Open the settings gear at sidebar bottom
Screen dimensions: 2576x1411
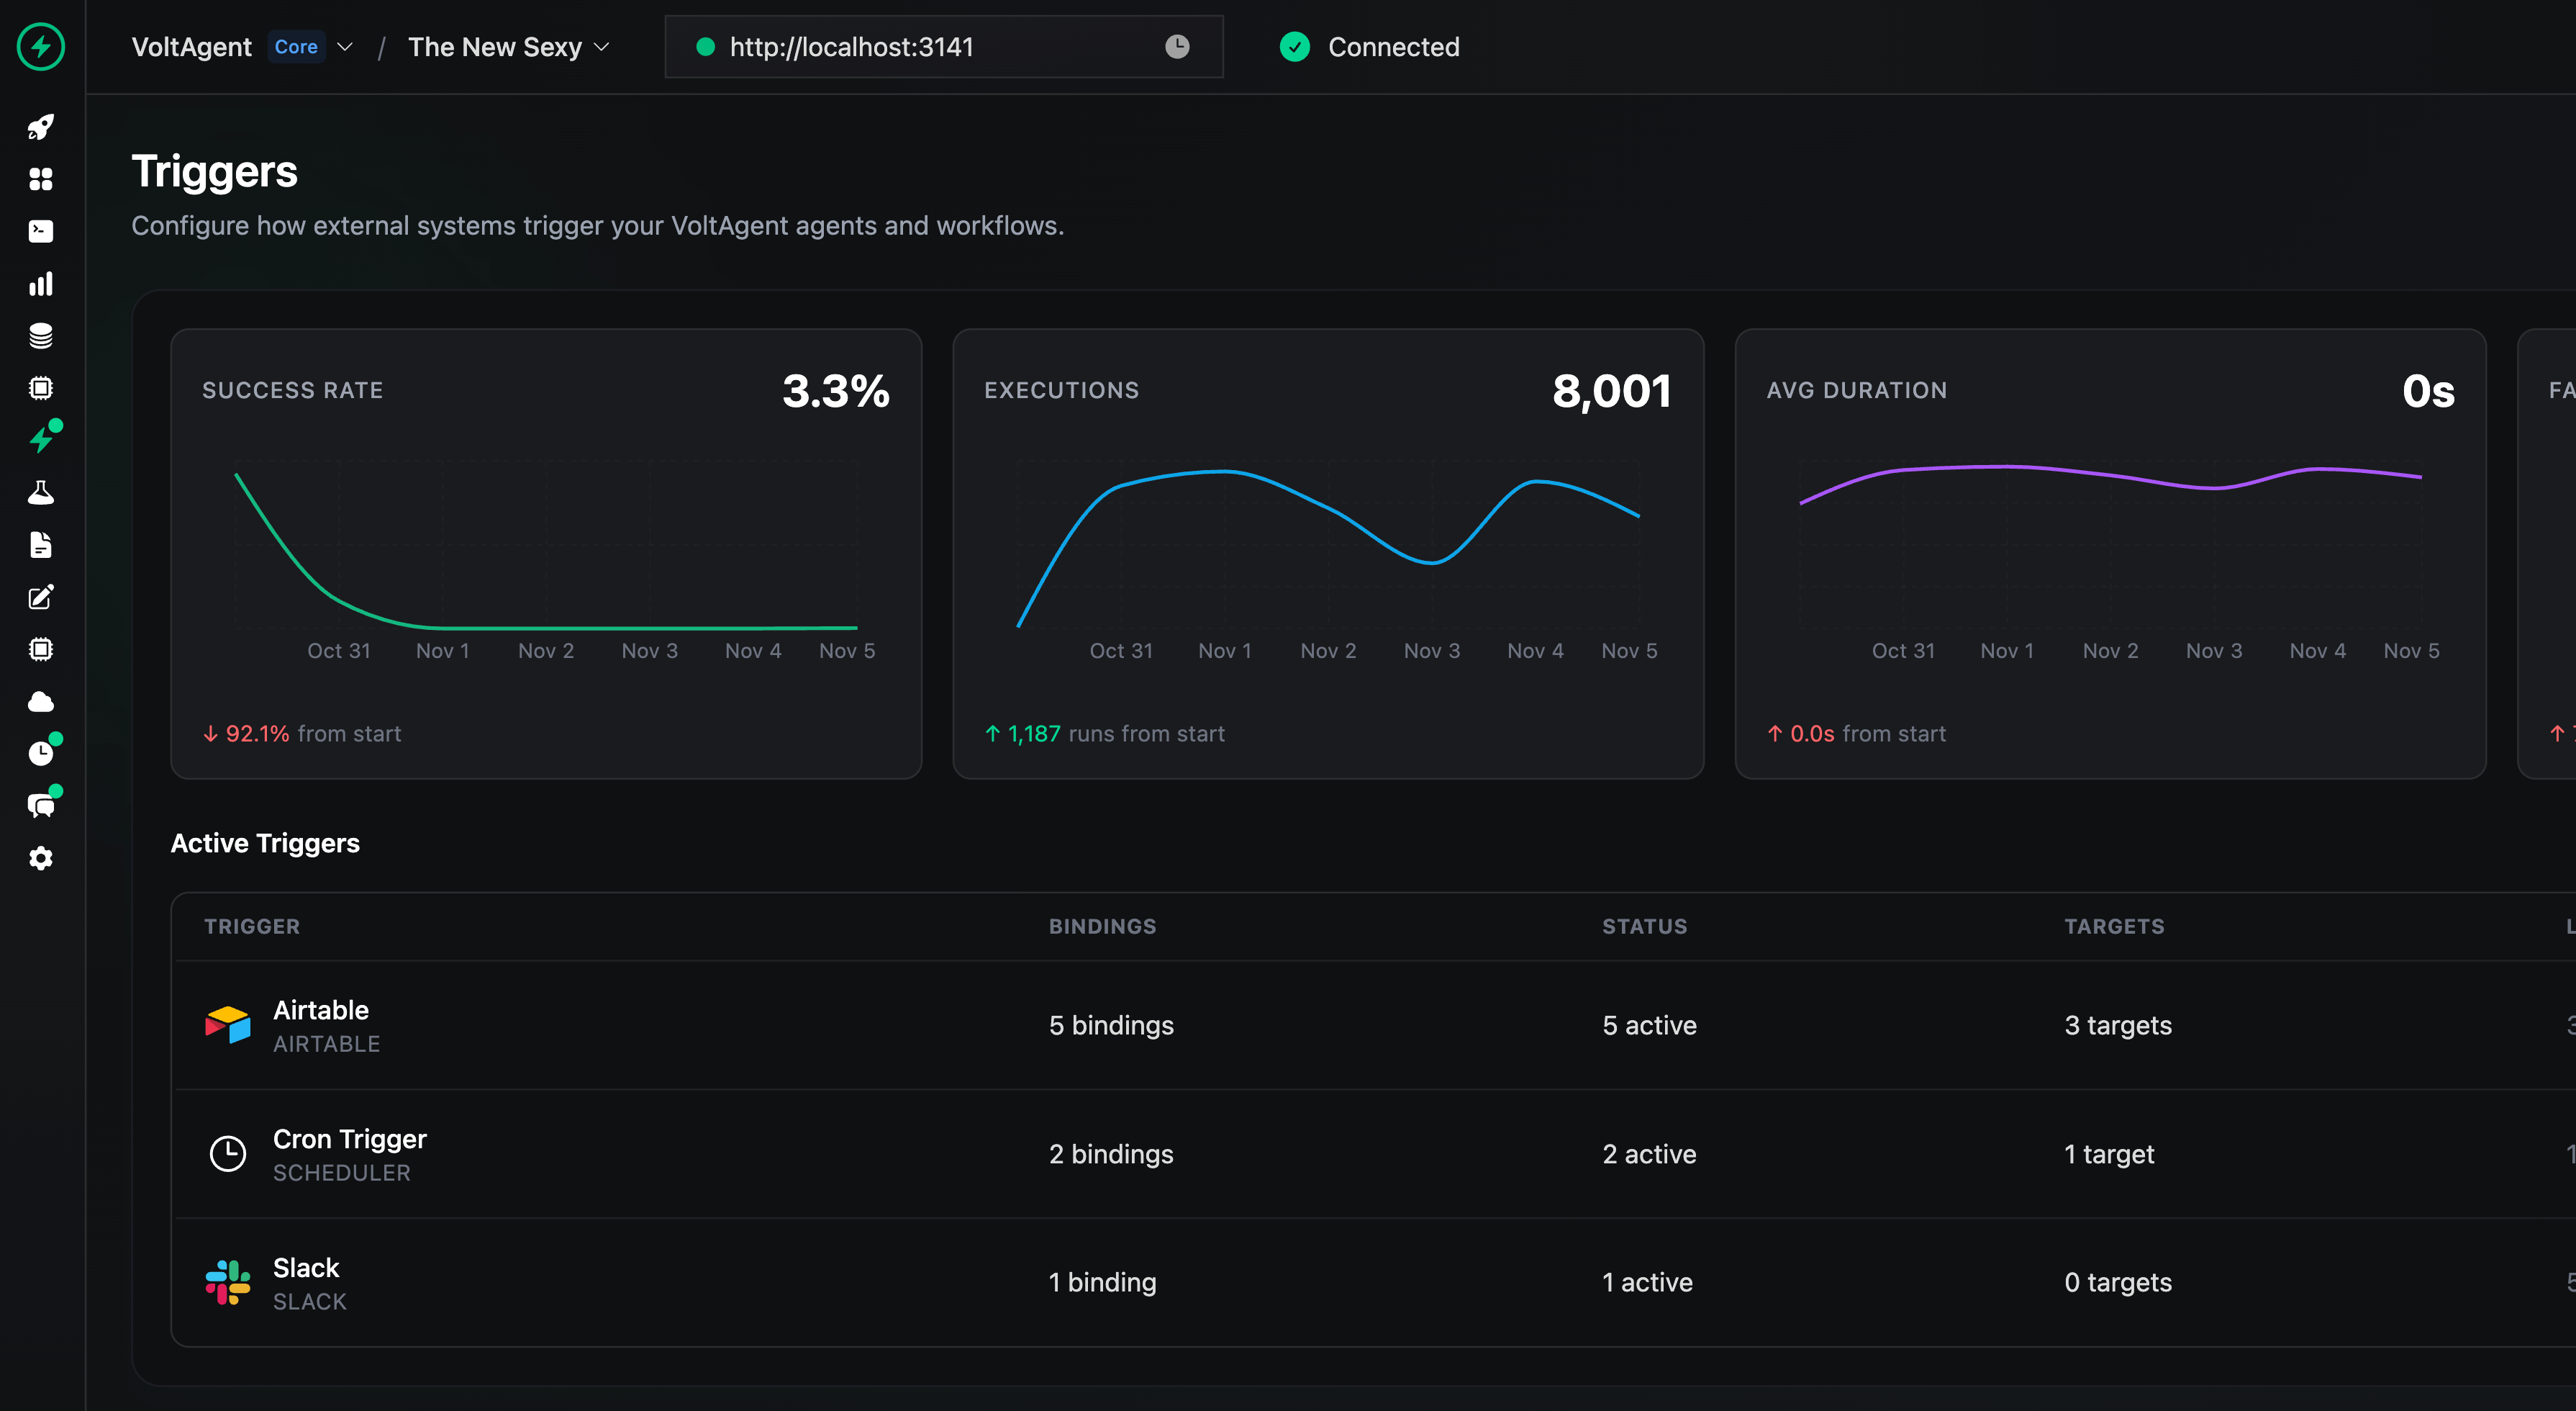41,859
